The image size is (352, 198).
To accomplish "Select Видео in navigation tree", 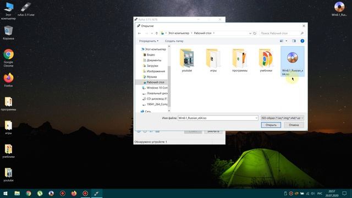I will pyautogui.click(x=149, y=55).
